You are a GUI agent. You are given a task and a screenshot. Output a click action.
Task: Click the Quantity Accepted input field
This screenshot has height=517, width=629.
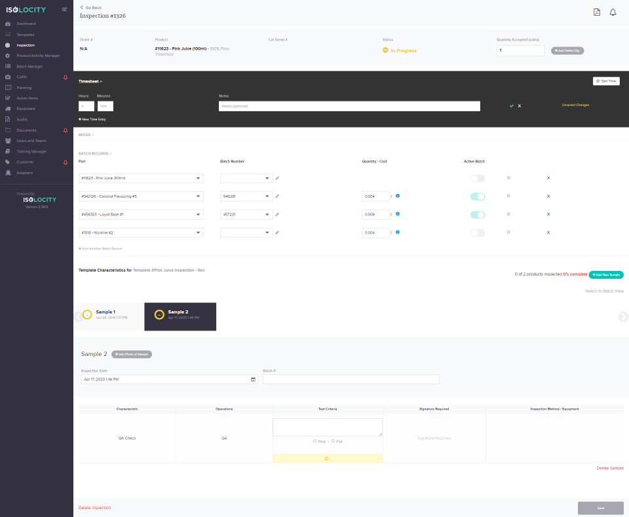tap(521, 50)
